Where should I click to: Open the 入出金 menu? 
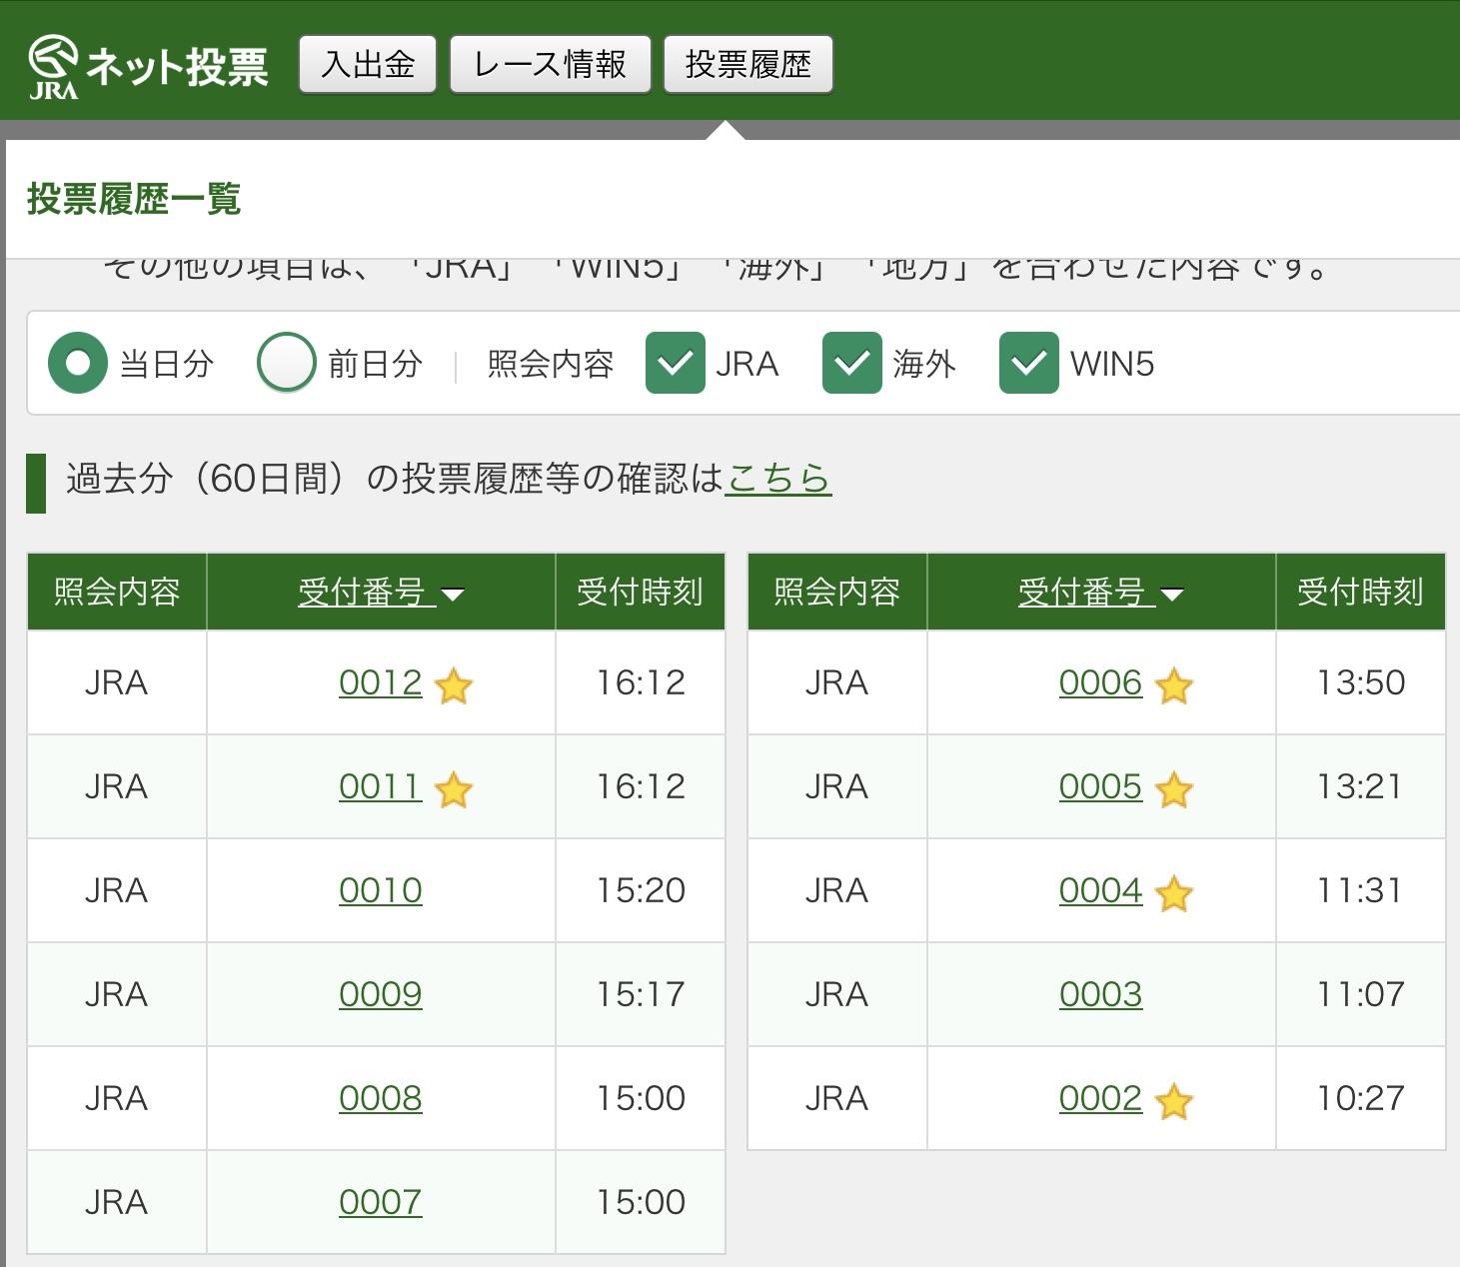coord(368,65)
